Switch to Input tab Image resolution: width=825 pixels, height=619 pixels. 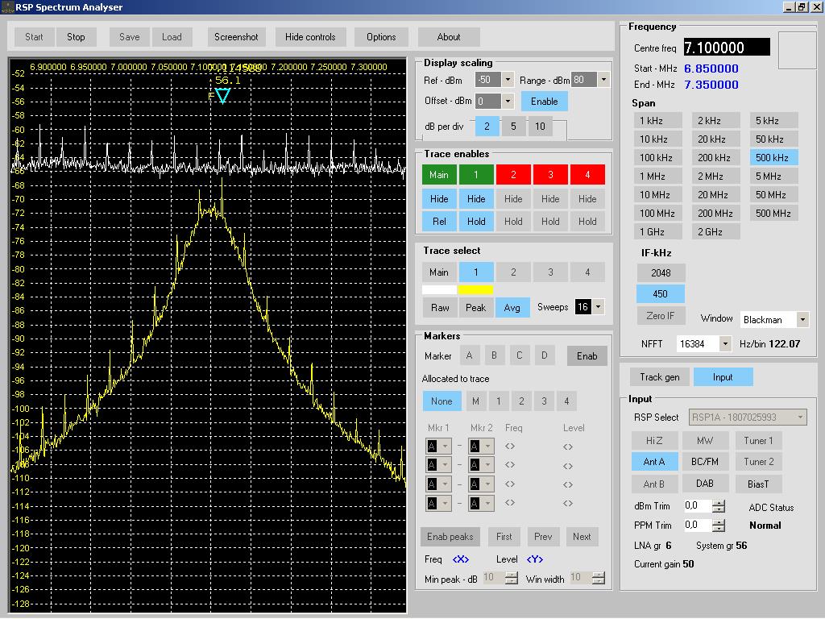[x=723, y=377]
